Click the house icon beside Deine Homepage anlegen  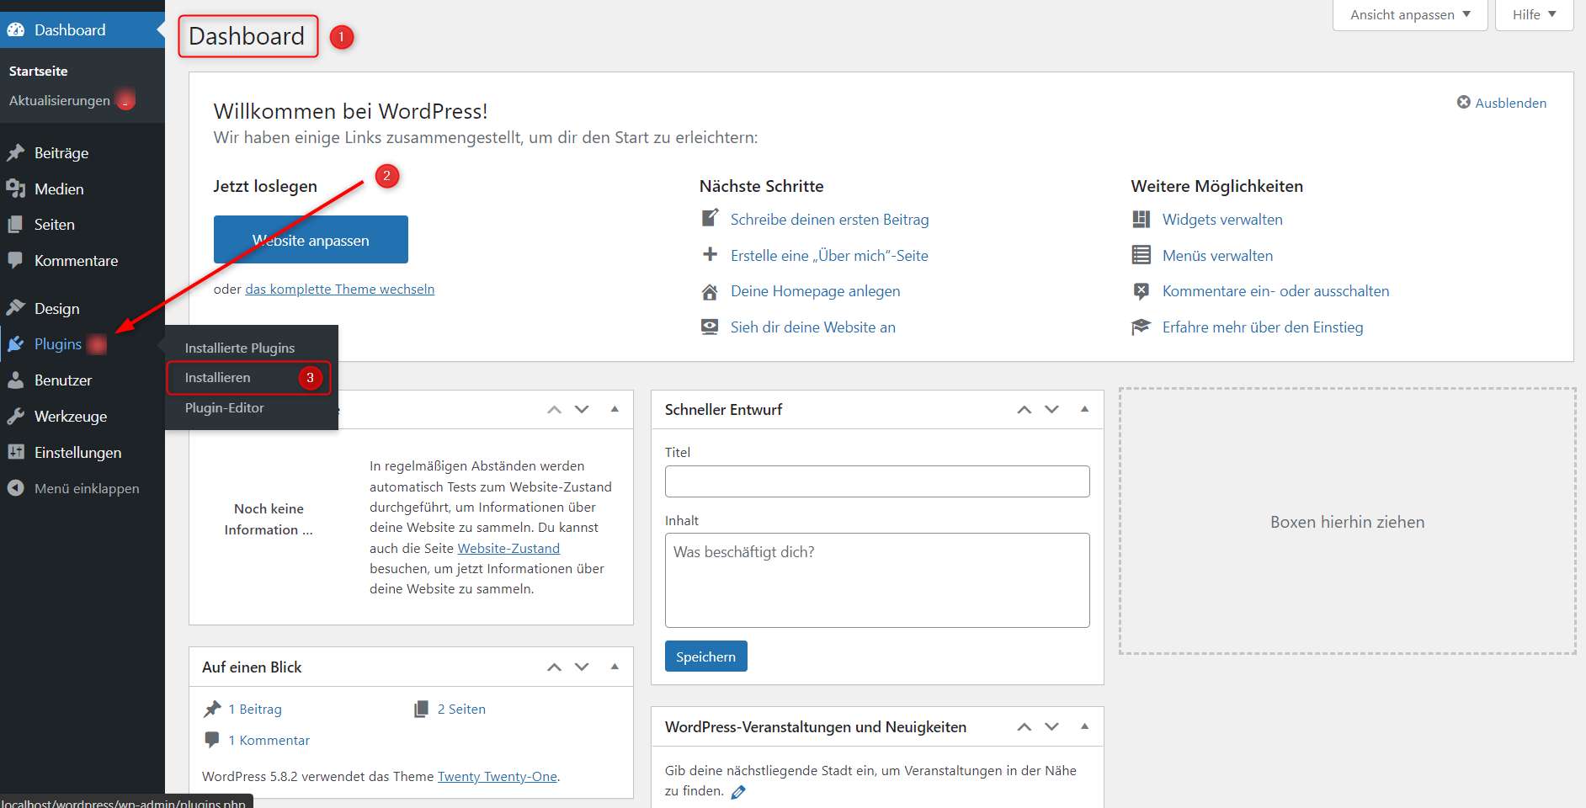point(711,291)
